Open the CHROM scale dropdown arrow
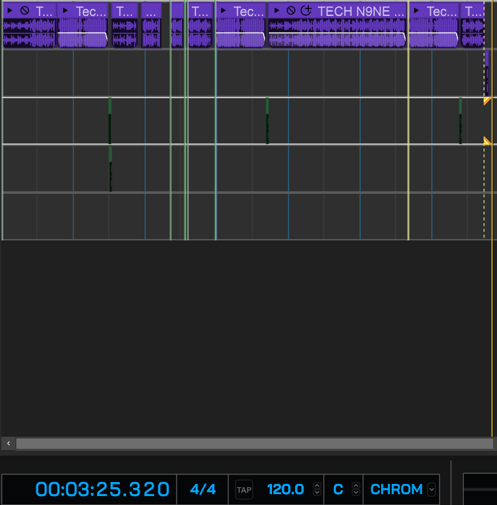 pyautogui.click(x=431, y=490)
